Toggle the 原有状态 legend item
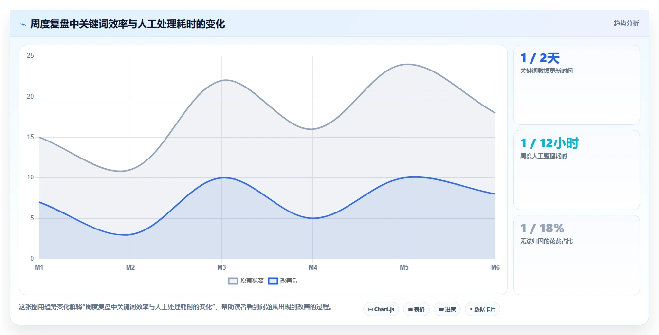This screenshot has width=659, height=335. pos(246,281)
